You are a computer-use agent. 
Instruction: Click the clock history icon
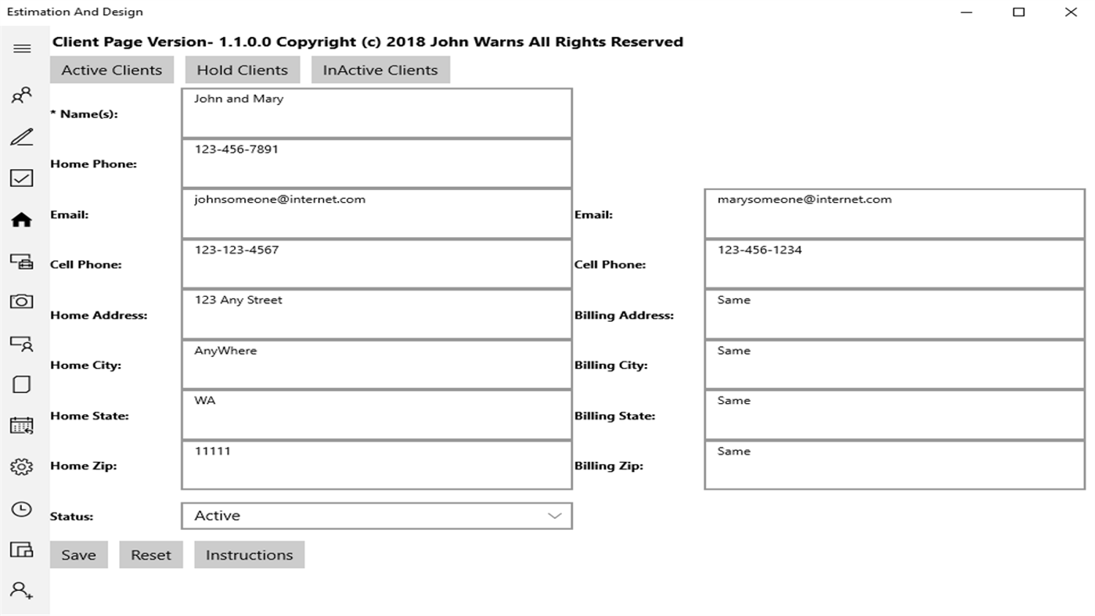pos(22,509)
